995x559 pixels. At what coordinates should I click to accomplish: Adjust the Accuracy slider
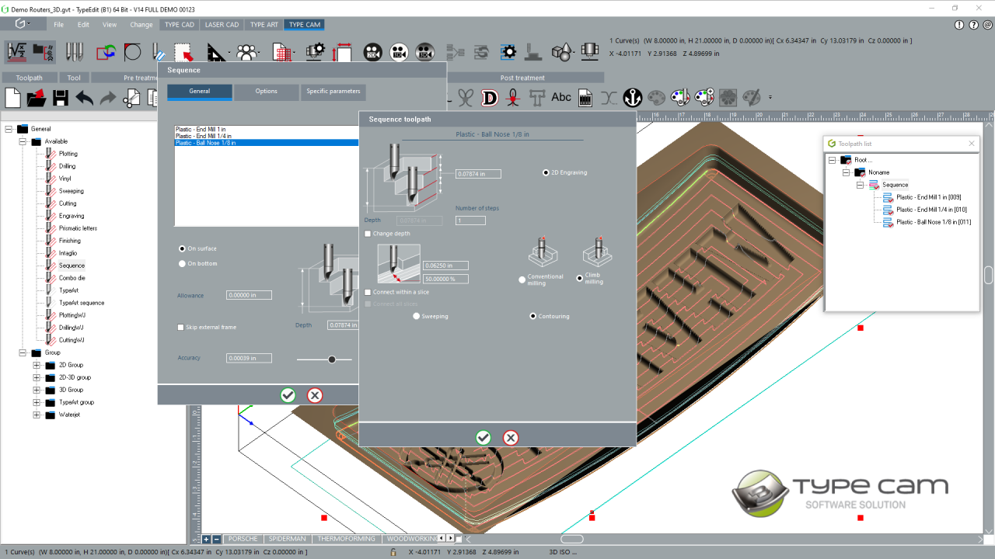click(x=333, y=359)
